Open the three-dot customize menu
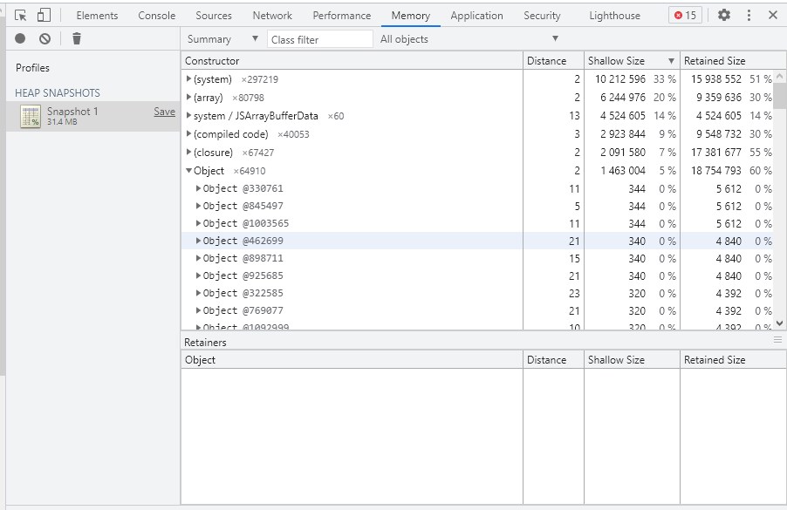This screenshot has width=787, height=510. (x=749, y=16)
